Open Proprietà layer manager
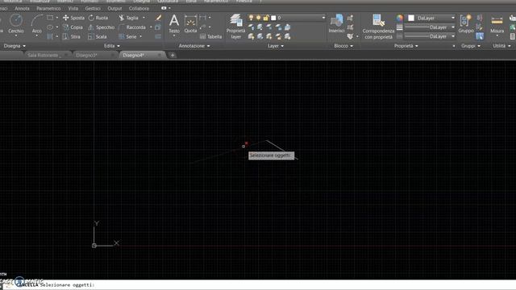 (x=235, y=27)
